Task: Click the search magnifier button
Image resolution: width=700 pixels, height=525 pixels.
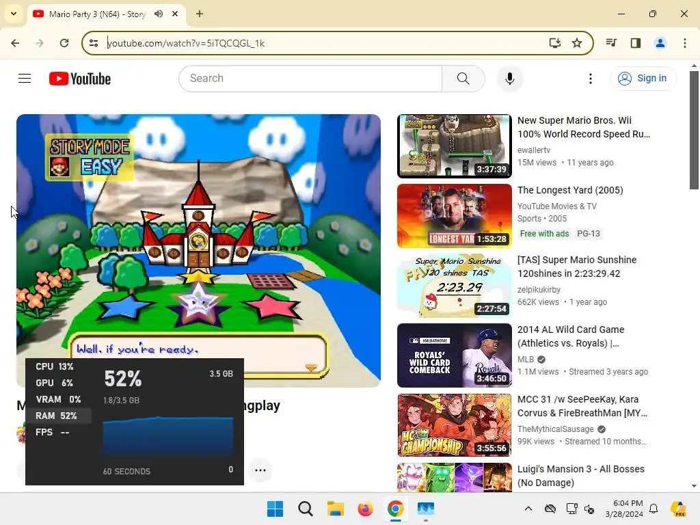Action: (x=463, y=79)
